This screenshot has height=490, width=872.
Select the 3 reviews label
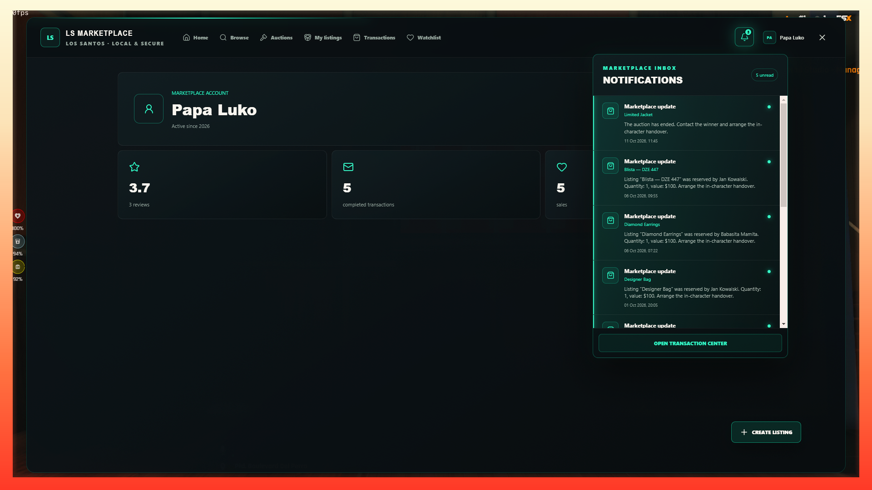click(x=139, y=205)
